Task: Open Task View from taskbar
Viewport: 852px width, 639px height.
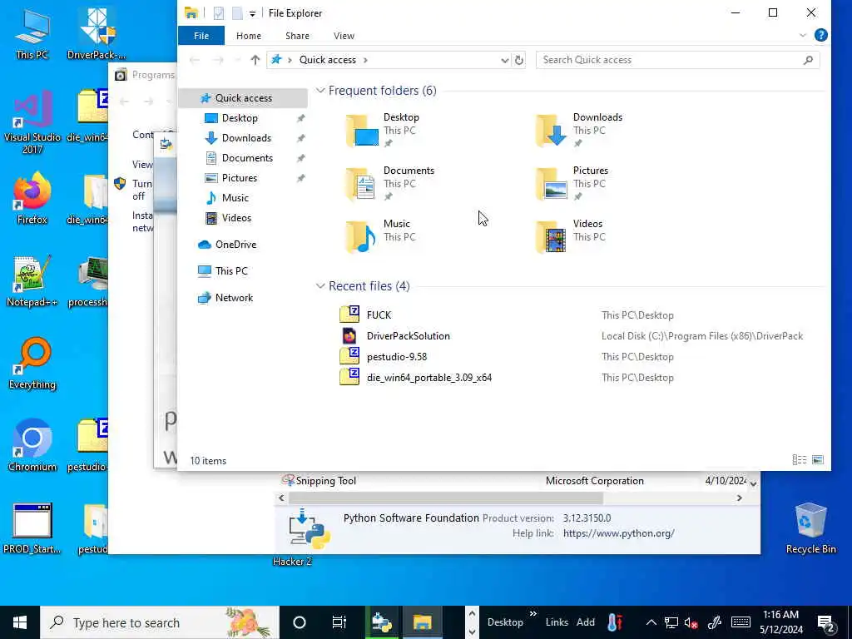Action: [339, 622]
